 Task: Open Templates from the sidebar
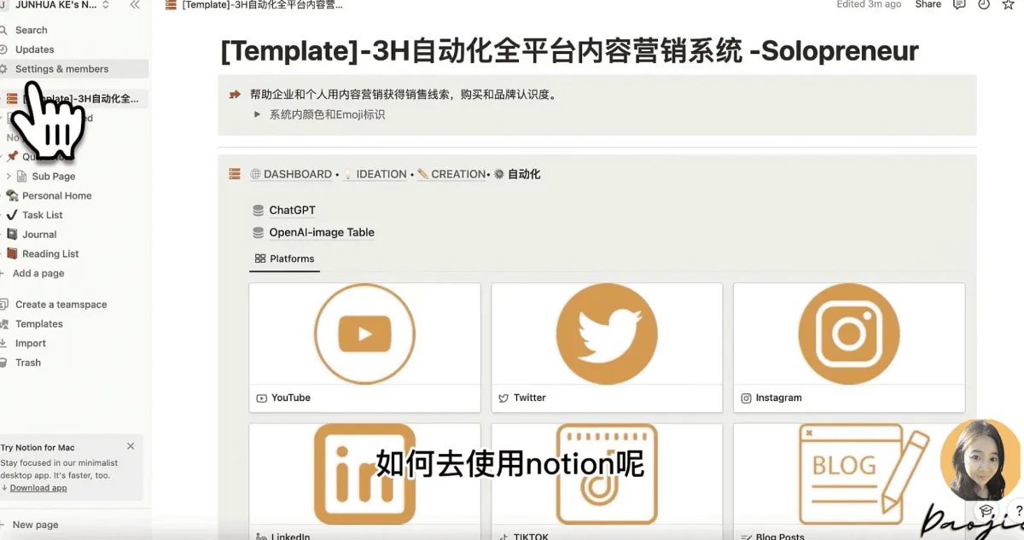tap(39, 324)
